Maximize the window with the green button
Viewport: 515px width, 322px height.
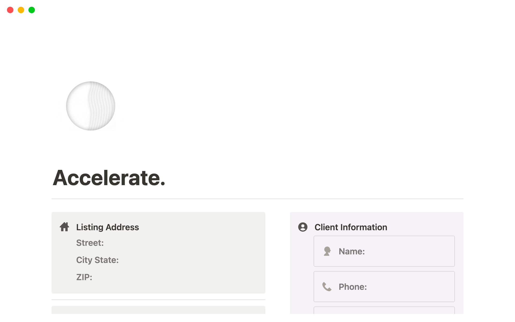(32, 10)
